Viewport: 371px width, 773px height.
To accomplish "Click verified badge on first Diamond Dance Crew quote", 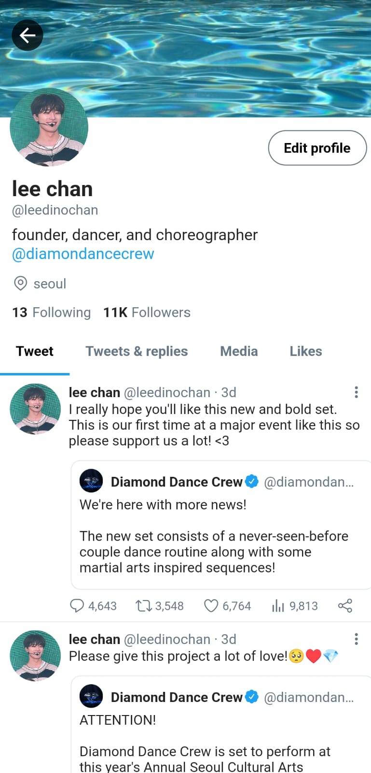I will click(252, 482).
